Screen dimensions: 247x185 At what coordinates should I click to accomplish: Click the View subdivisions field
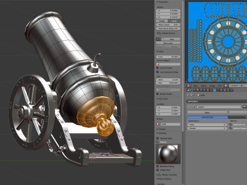tap(207, 124)
